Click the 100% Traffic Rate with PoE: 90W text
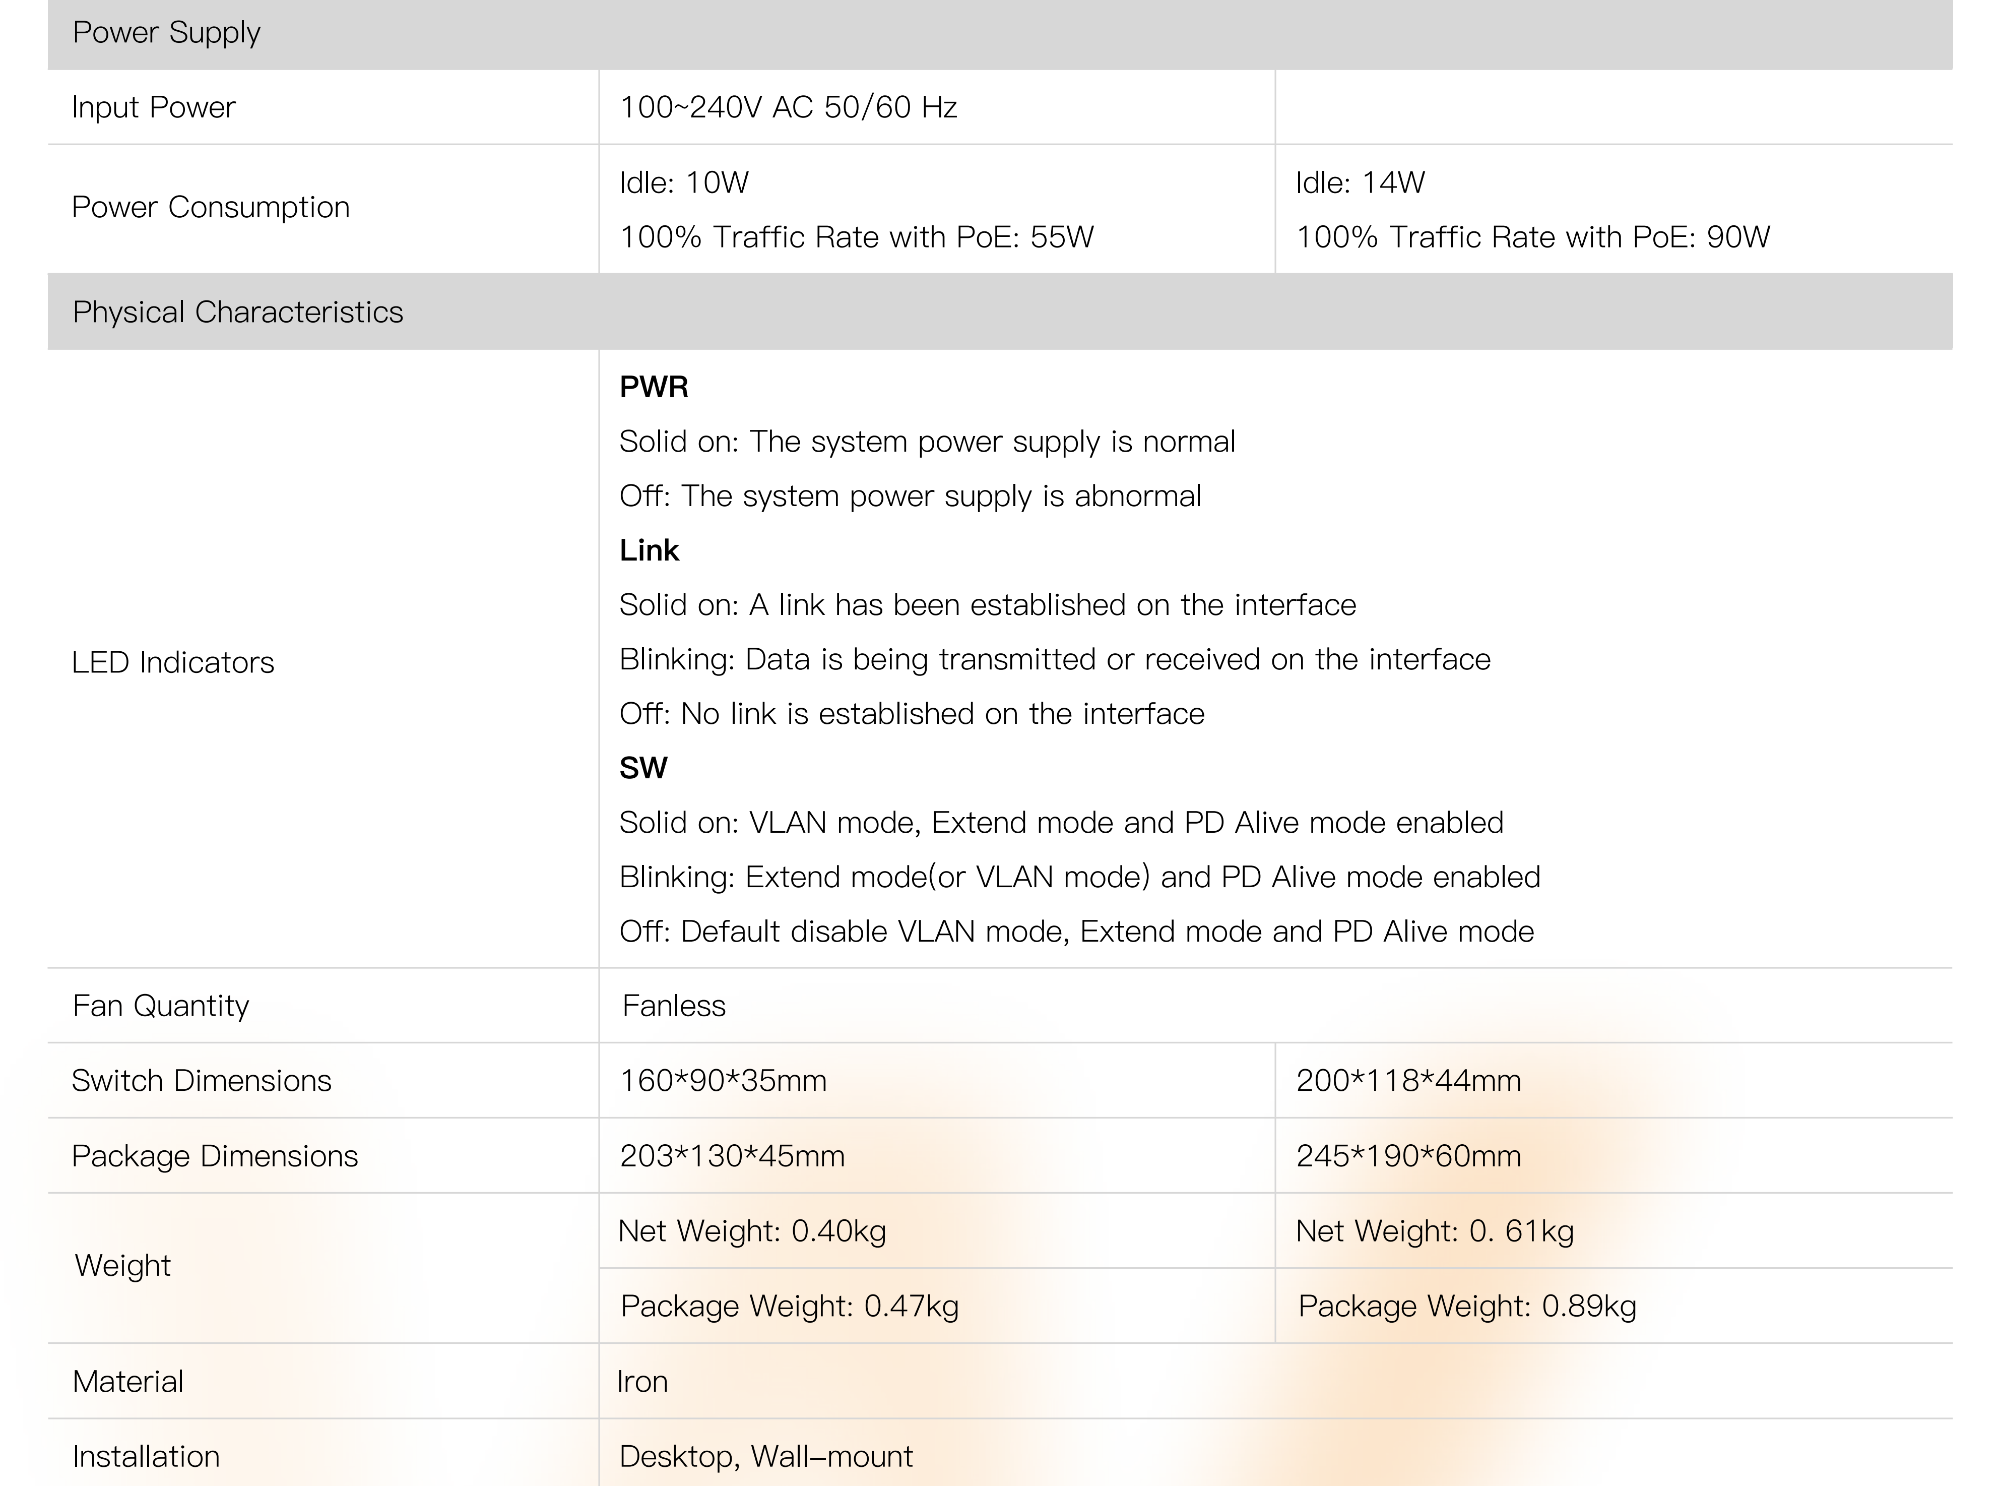This screenshot has width=2000, height=1486. [x=1532, y=237]
